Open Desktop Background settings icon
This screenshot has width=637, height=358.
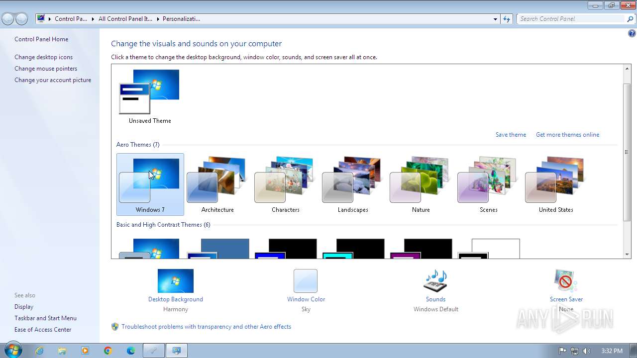(x=176, y=281)
